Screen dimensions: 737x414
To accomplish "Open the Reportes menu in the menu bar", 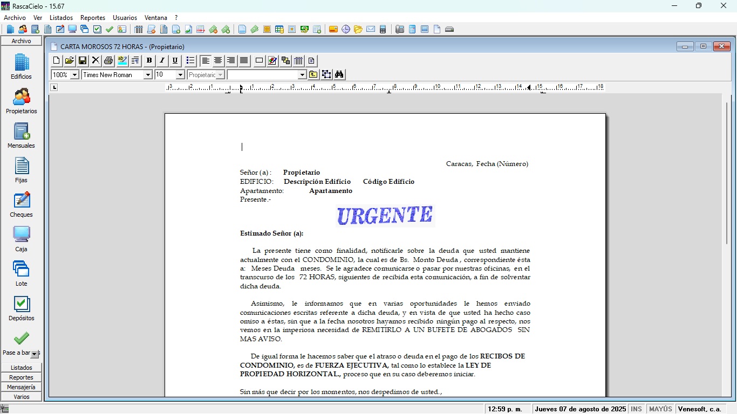I will tap(93, 18).
